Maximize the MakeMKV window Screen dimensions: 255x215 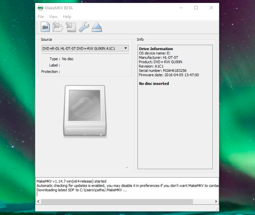196,8
